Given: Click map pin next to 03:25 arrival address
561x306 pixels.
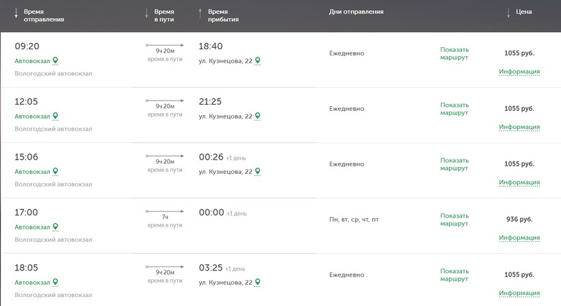Looking at the screenshot, I should (x=258, y=282).
